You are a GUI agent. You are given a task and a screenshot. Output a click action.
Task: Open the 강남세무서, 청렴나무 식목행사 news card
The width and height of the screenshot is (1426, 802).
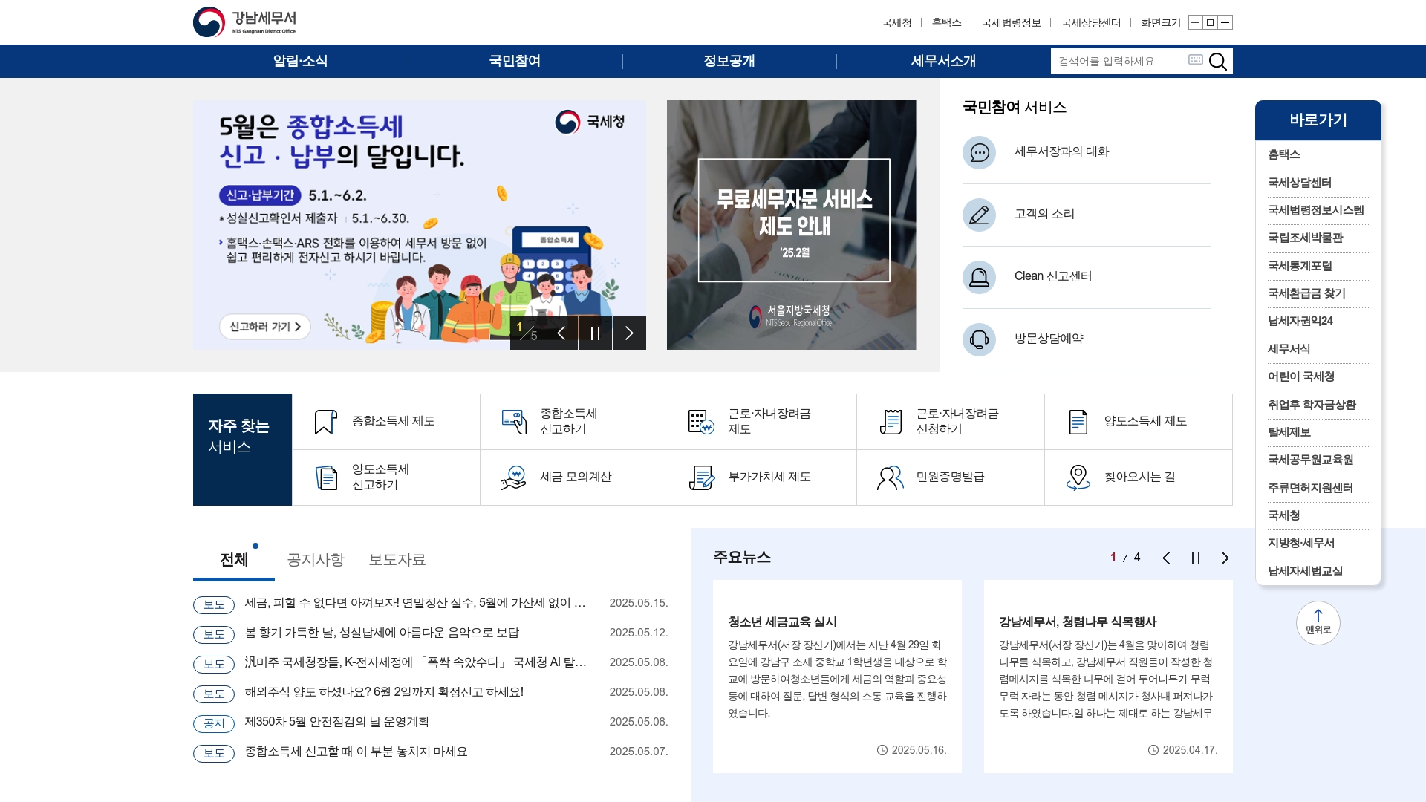click(x=1108, y=677)
